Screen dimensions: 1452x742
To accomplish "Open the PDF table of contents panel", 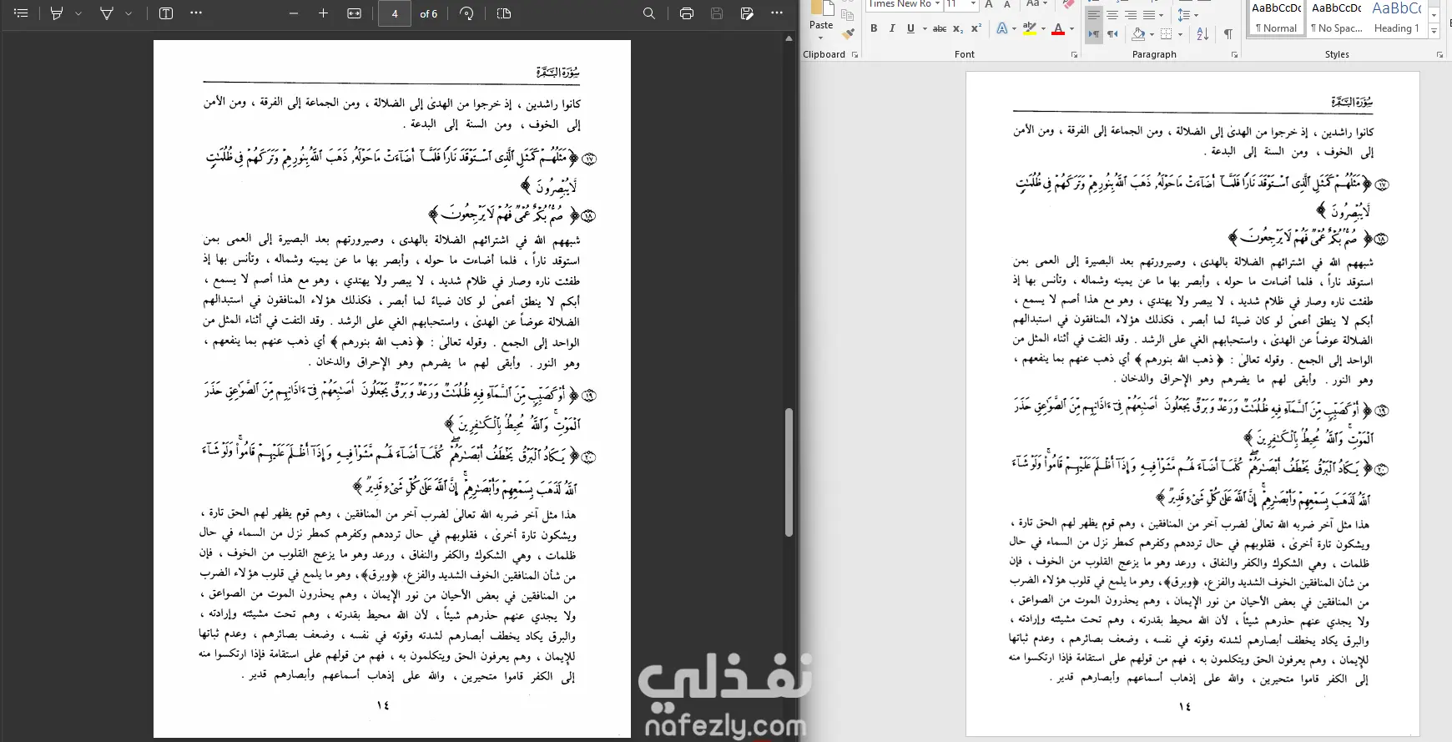I will tap(21, 13).
